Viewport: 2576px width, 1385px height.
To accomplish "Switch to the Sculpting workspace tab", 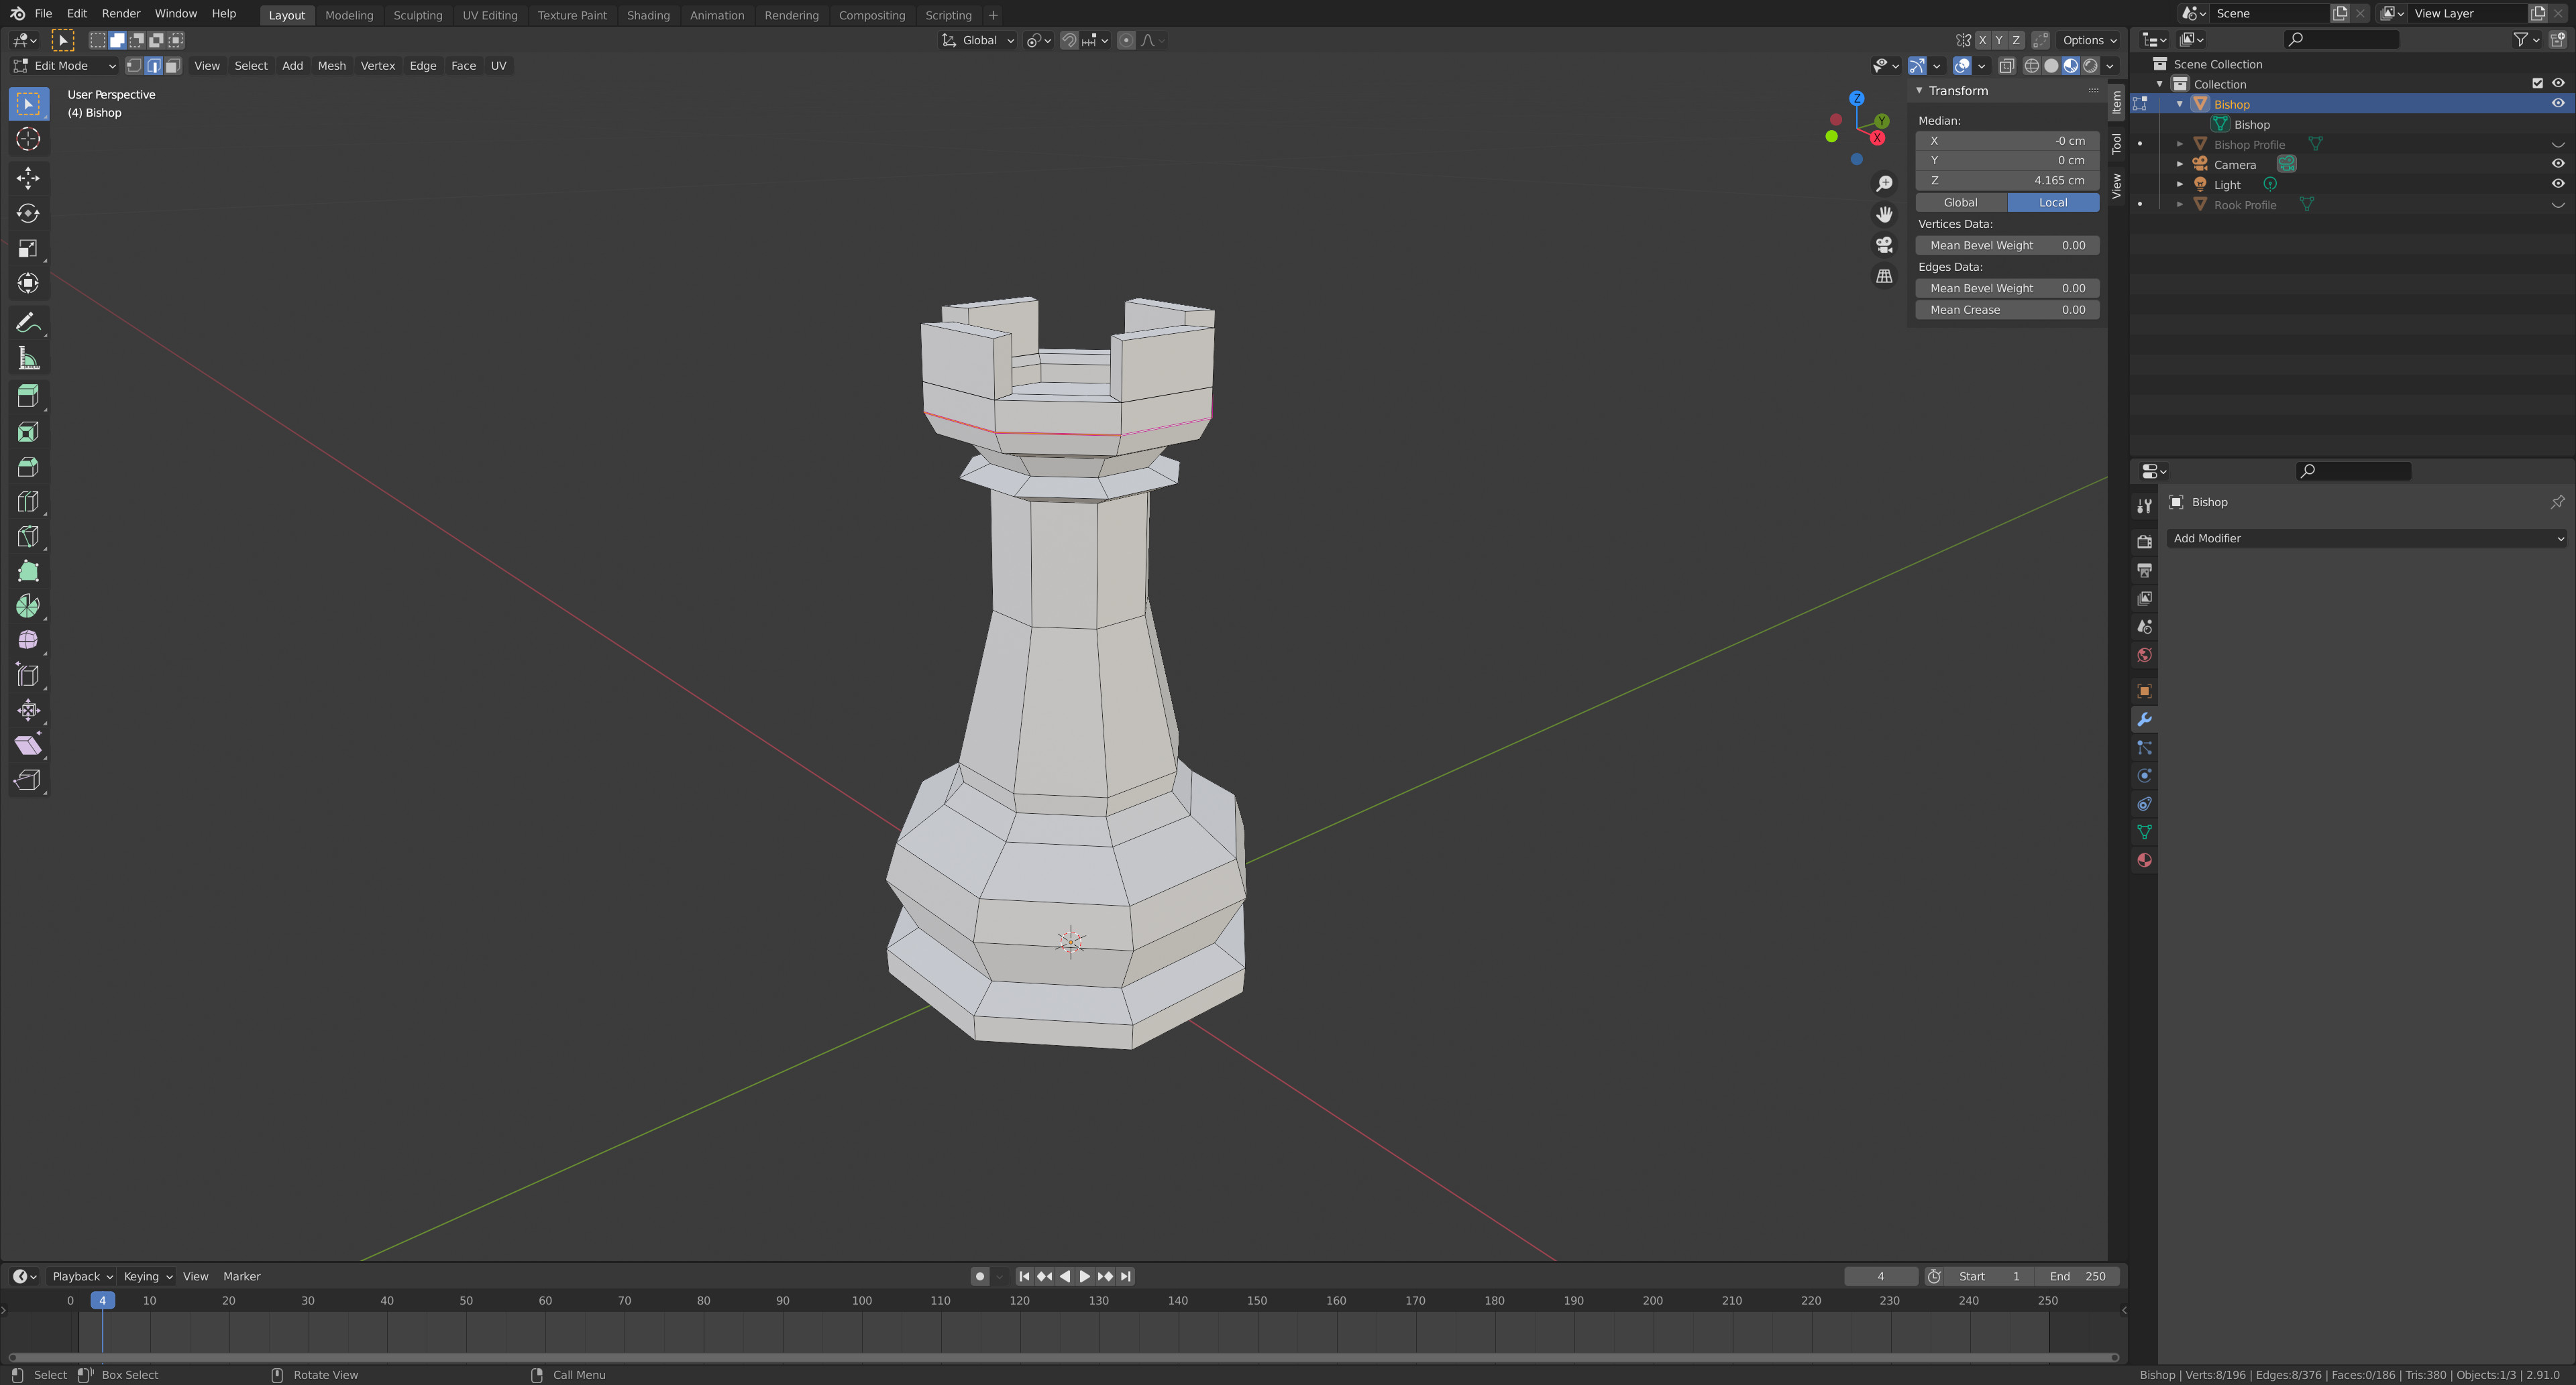I will click(x=417, y=15).
